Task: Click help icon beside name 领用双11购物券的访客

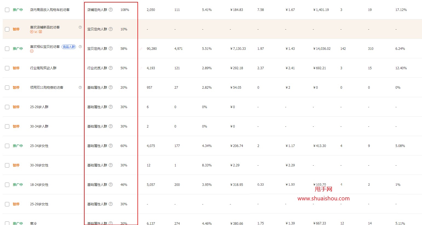Action: pos(80,88)
